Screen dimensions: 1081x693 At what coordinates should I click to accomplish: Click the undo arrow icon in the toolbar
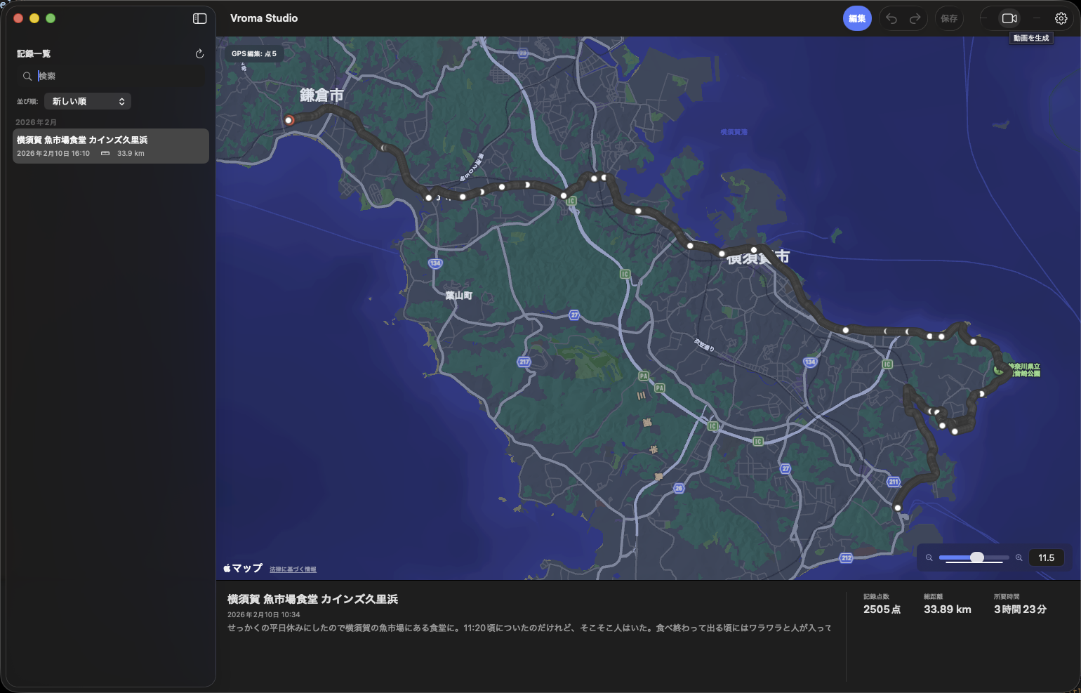coord(891,18)
